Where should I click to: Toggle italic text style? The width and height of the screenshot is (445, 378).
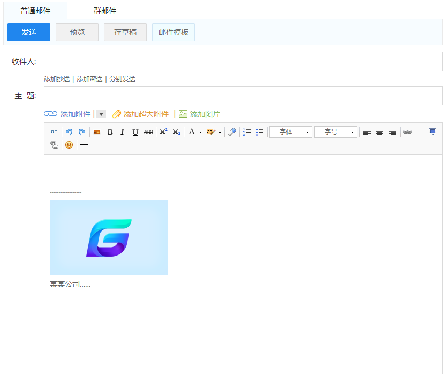122,132
